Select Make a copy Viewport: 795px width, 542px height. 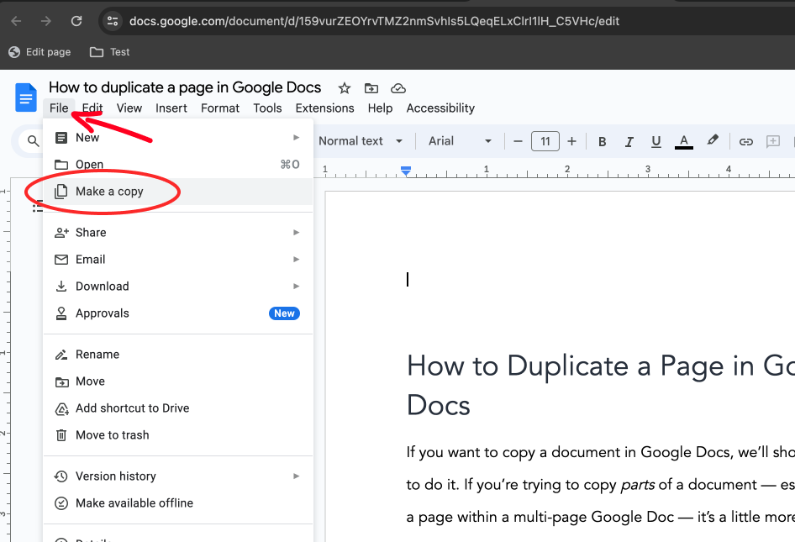coord(178,191)
